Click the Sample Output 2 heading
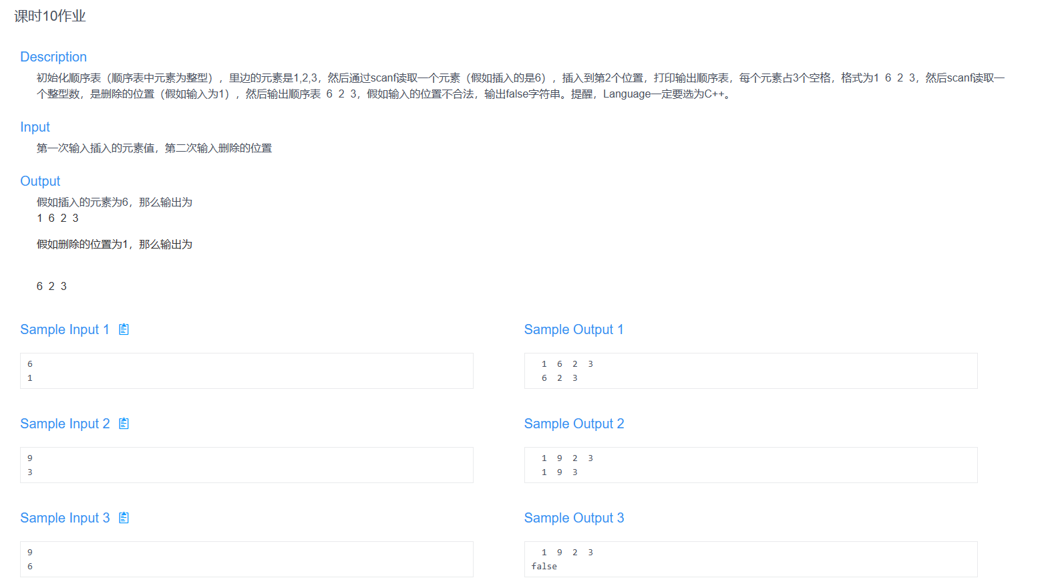1040x586 pixels. pyautogui.click(x=574, y=424)
